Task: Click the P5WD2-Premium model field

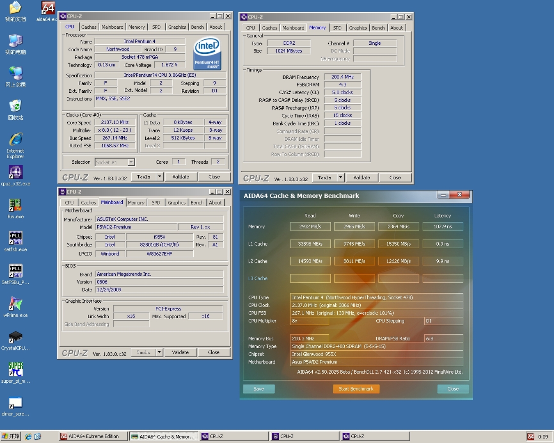Action: 136,227
